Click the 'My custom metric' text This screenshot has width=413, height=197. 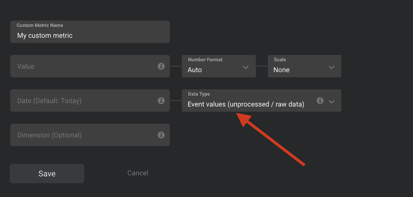coord(45,36)
